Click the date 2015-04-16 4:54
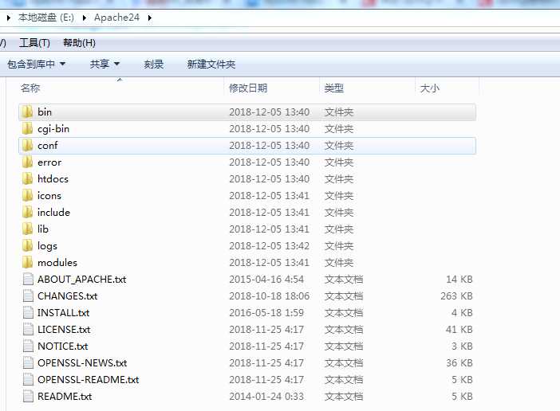The width and height of the screenshot is (560, 411). click(x=266, y=280)
